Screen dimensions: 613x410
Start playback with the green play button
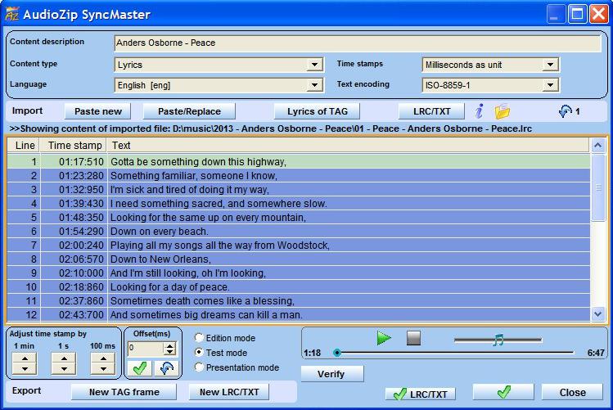click(384, 338)
